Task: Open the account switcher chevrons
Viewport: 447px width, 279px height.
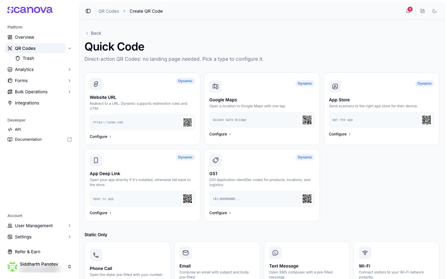Action: pos(70,267)
